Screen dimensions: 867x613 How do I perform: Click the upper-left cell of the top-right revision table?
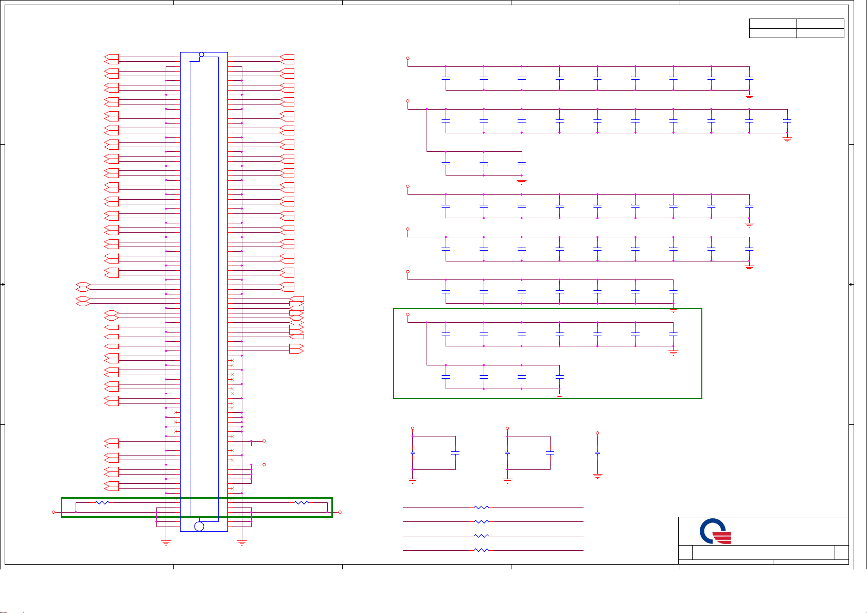click(772, 23)
